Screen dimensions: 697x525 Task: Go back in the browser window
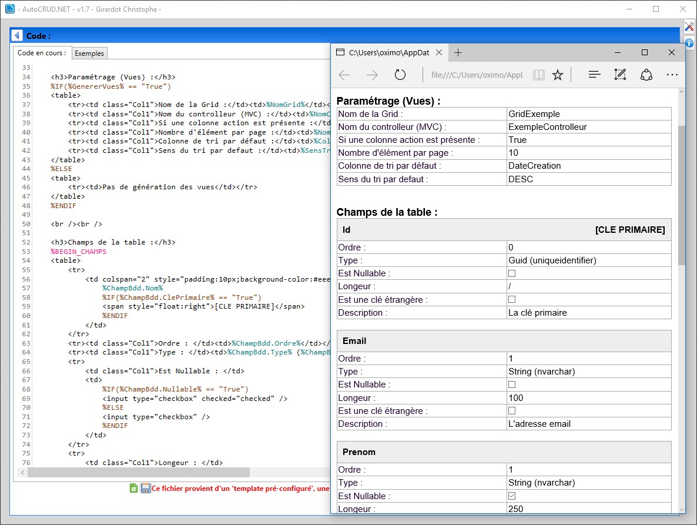click(x=344, y=75)
